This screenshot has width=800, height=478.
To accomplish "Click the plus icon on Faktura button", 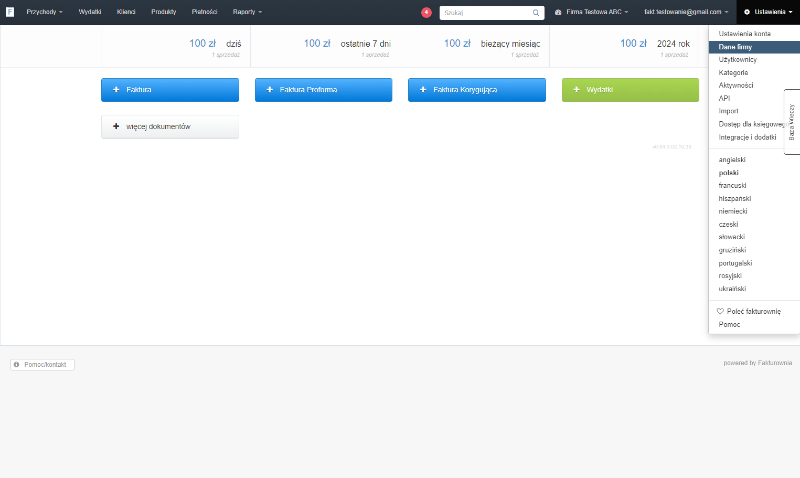I will click(116, 90).
